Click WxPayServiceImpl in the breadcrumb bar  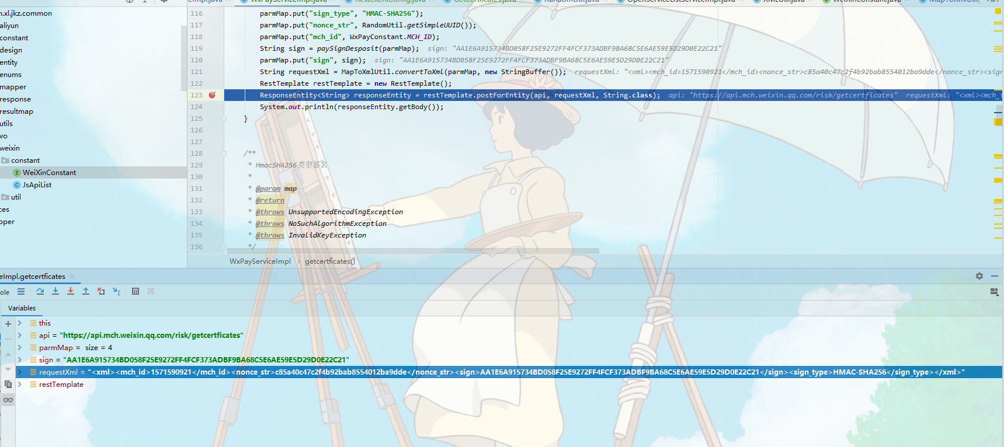(x=260, y=261)
